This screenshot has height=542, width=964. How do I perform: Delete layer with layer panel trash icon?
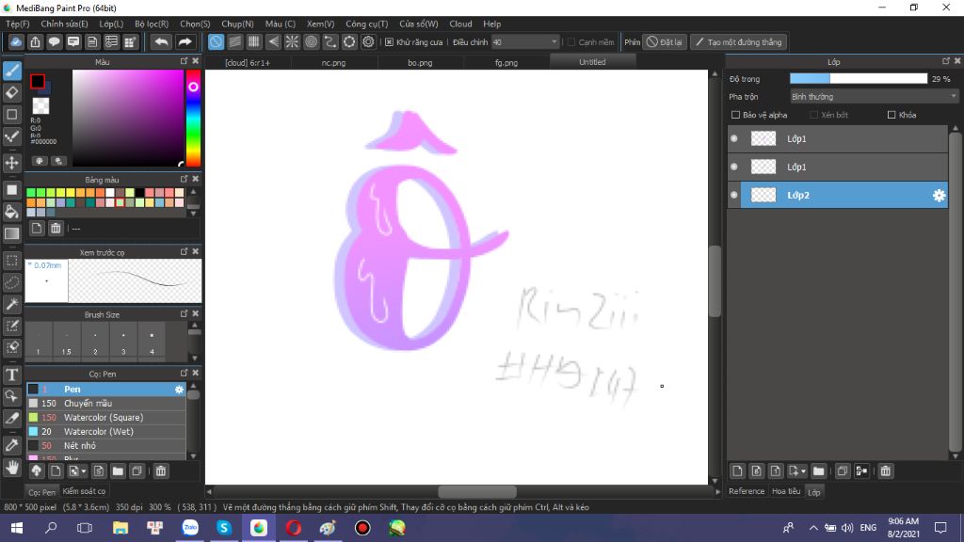coord(885,471)
